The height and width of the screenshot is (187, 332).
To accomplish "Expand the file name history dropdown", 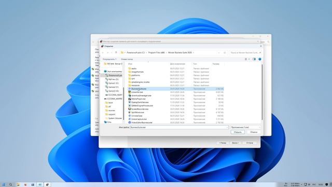I will click(x=227, y=127).
